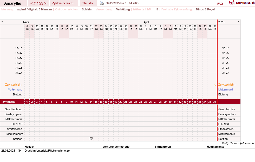This screenshot has height=162, width=255.
Task: Click the S mucus entry on day 39
Action: pos(215,85)
